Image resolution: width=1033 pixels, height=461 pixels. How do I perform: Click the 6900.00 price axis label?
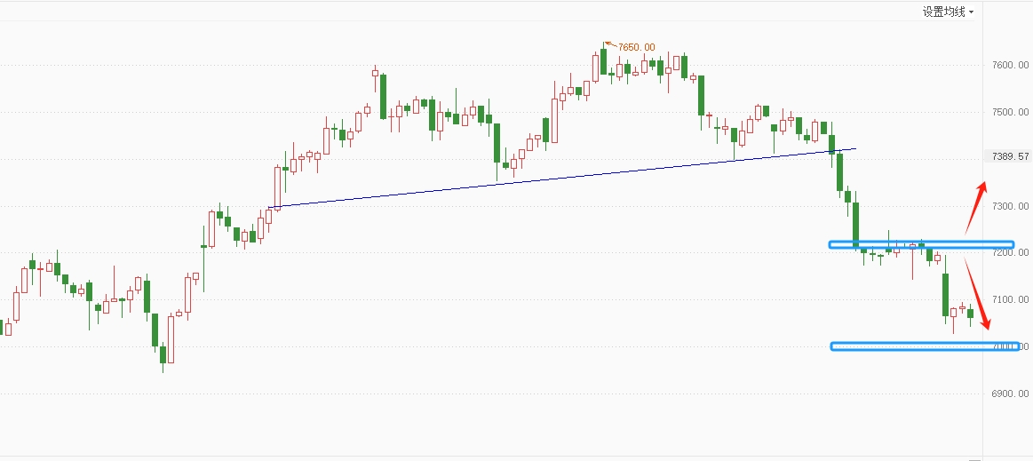click(1010, 393)
